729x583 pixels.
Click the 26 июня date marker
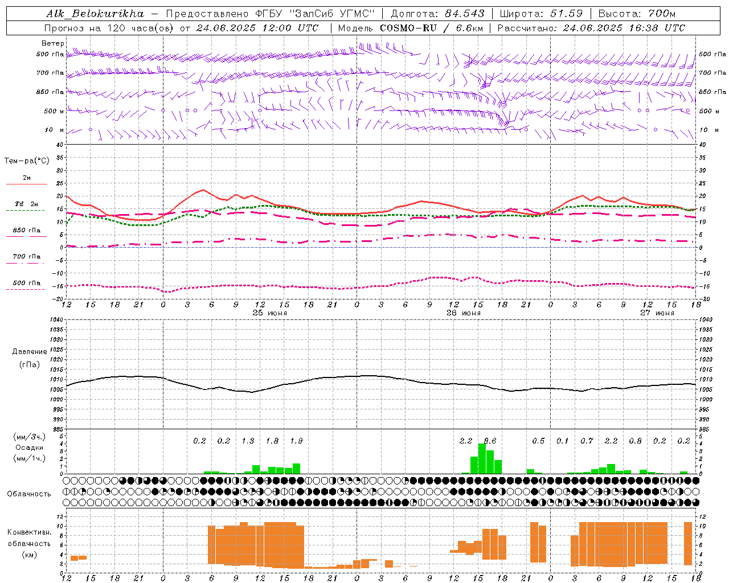(464, 313)
